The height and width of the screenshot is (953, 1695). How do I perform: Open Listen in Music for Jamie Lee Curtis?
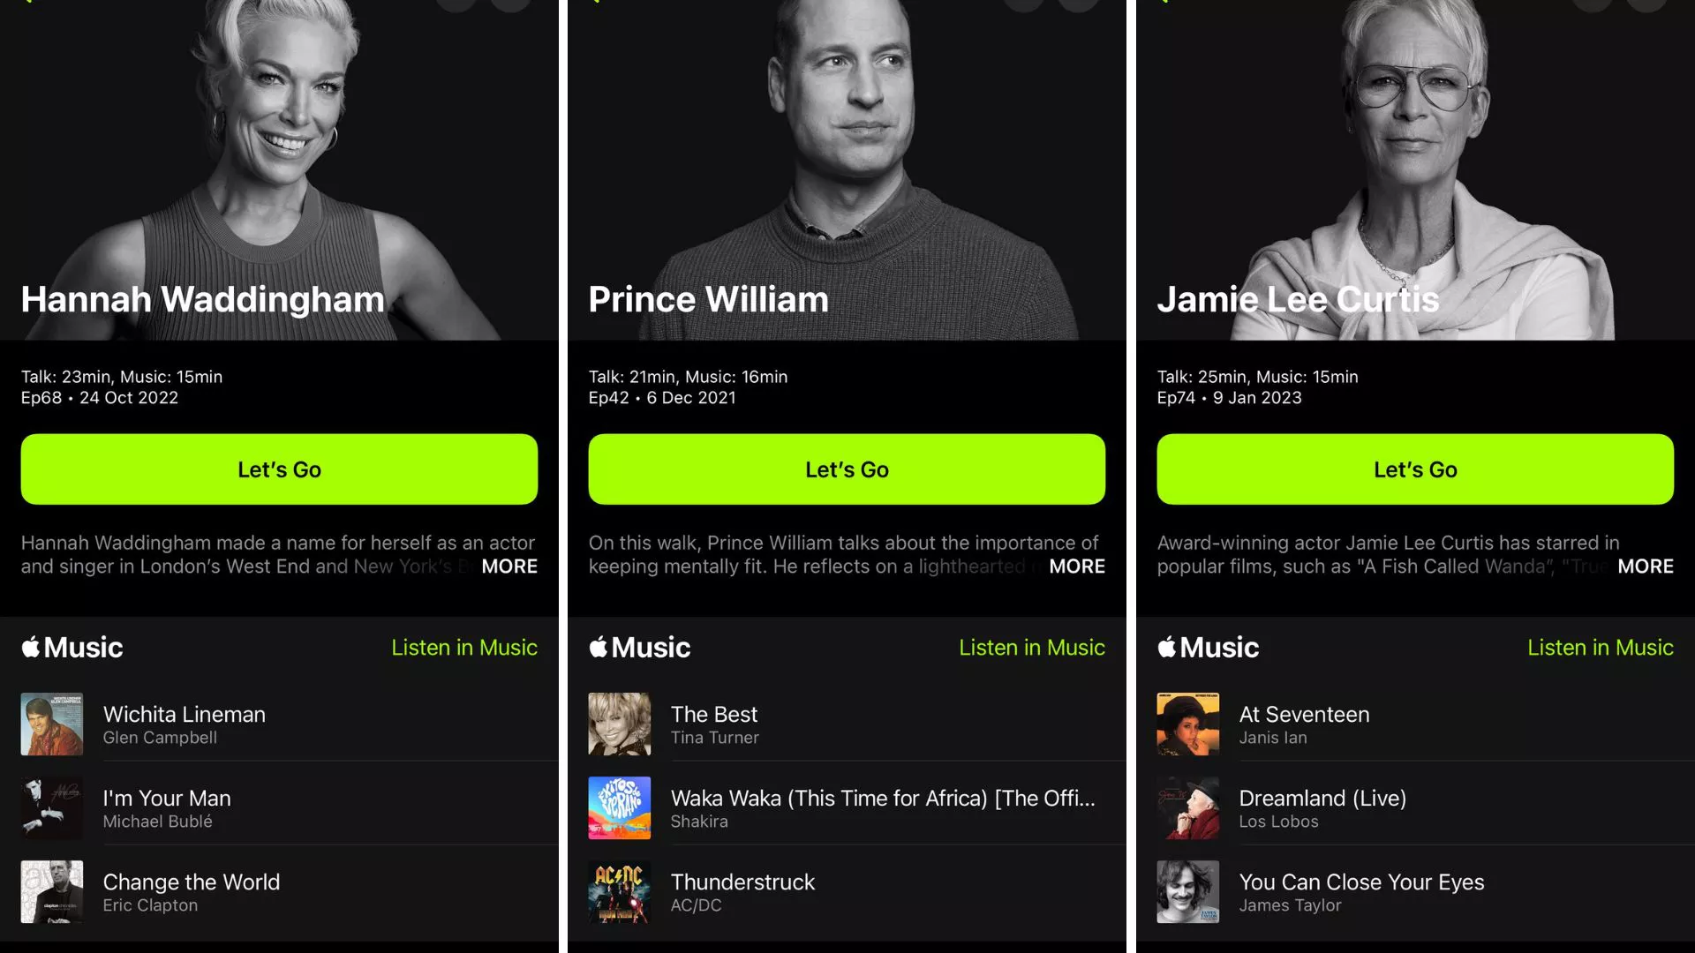(1601, 647)
